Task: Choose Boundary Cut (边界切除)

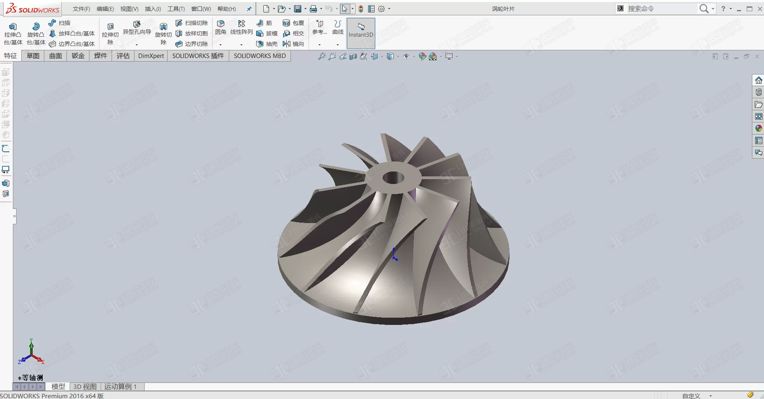Action: (x=192, y=44)
